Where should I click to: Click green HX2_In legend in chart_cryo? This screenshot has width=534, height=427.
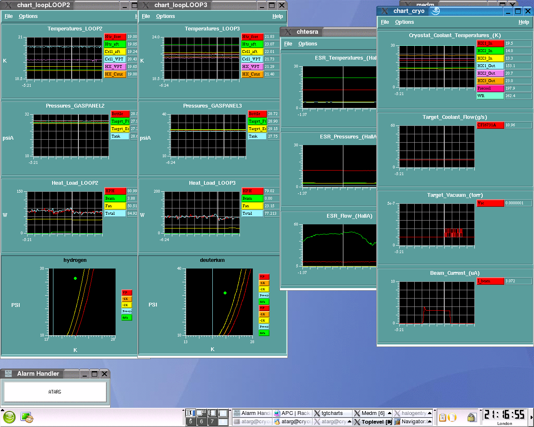(490, 51)
